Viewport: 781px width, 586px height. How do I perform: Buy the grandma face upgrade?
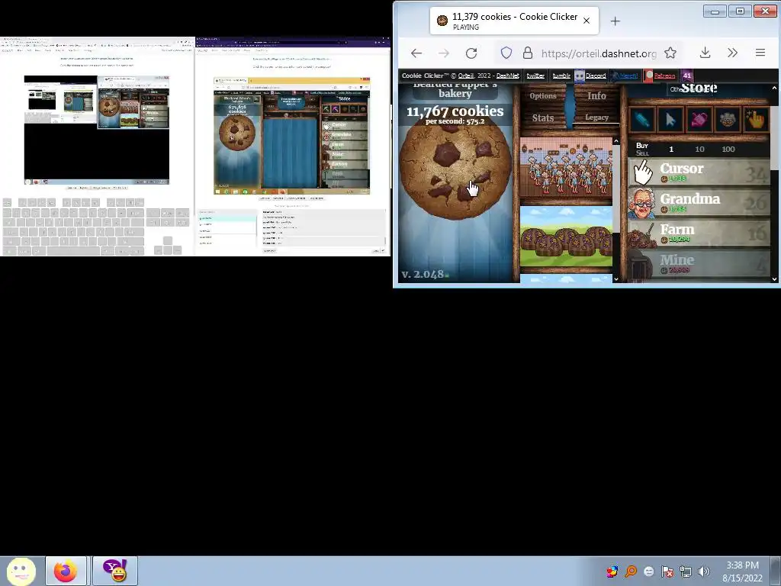click(727, 120)
